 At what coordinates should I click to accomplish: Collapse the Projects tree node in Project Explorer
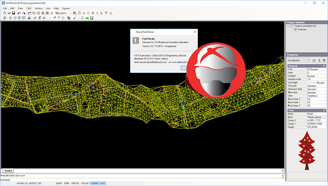[288, 26]
